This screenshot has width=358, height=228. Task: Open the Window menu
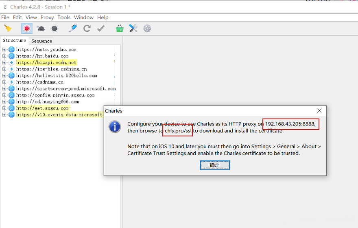pyautogui.click(x=84, y=18)
